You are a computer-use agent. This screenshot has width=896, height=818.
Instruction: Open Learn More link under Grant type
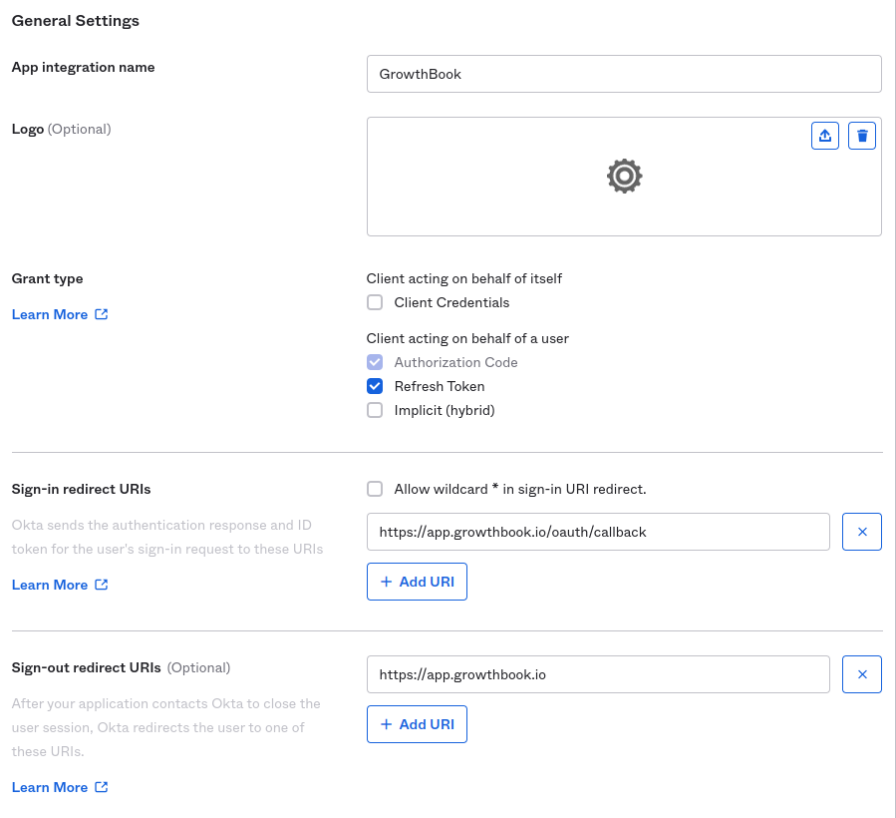(50, 314)
